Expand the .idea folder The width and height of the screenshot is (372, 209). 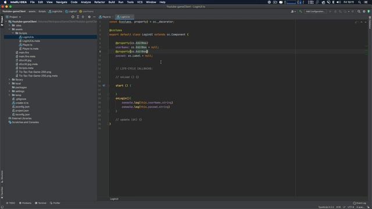tap(9, 26)
